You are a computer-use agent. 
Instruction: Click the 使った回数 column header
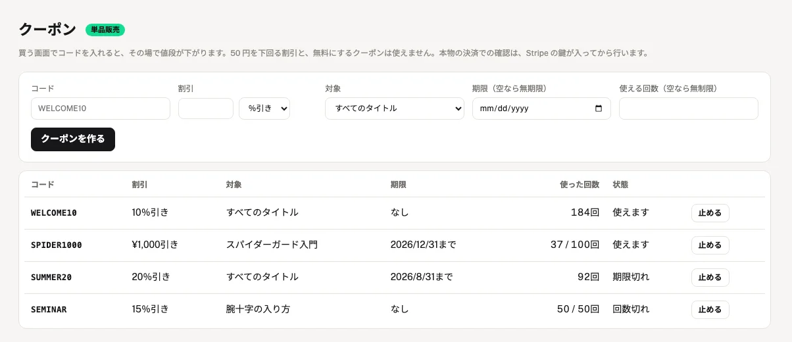(580, 185)
